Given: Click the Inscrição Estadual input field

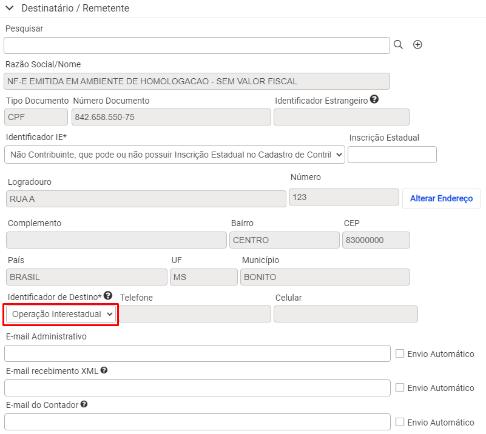Looking at the screenshot, I should [392, 155].
